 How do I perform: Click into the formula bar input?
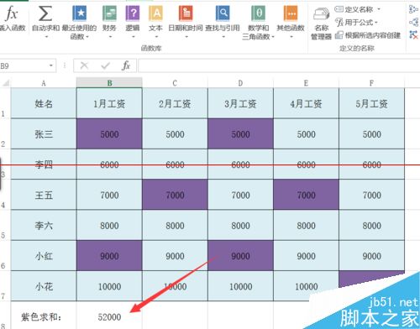tap(279, 65)
